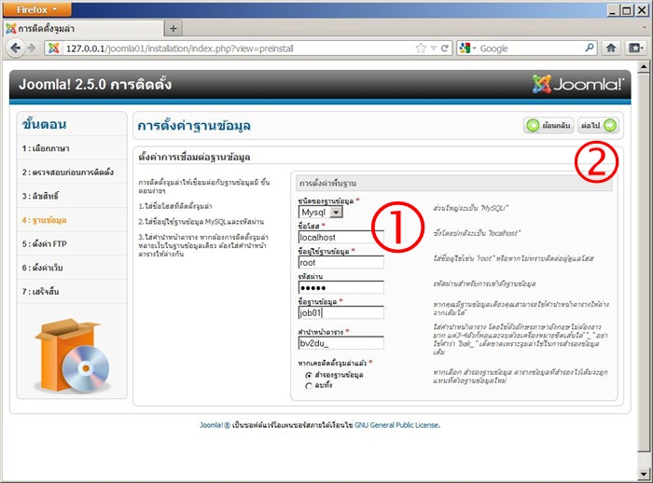The image size is (653, 483).
Task: Bookmark this page with the star icon
Action: 421,48
